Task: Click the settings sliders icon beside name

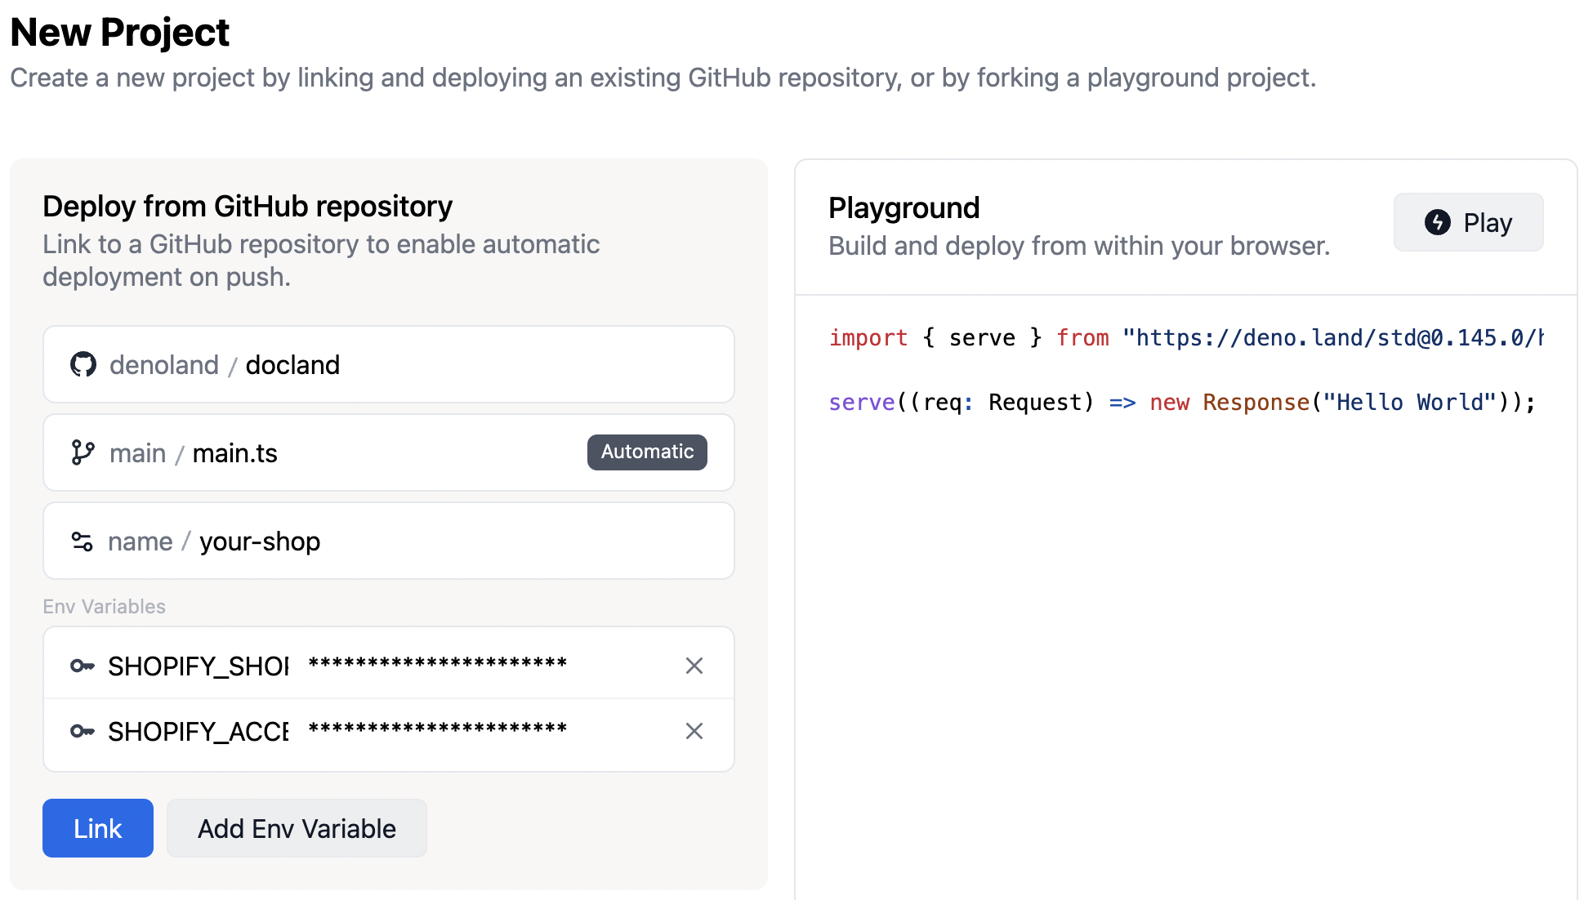Action: pyautogui.click(x=83, y=541)
